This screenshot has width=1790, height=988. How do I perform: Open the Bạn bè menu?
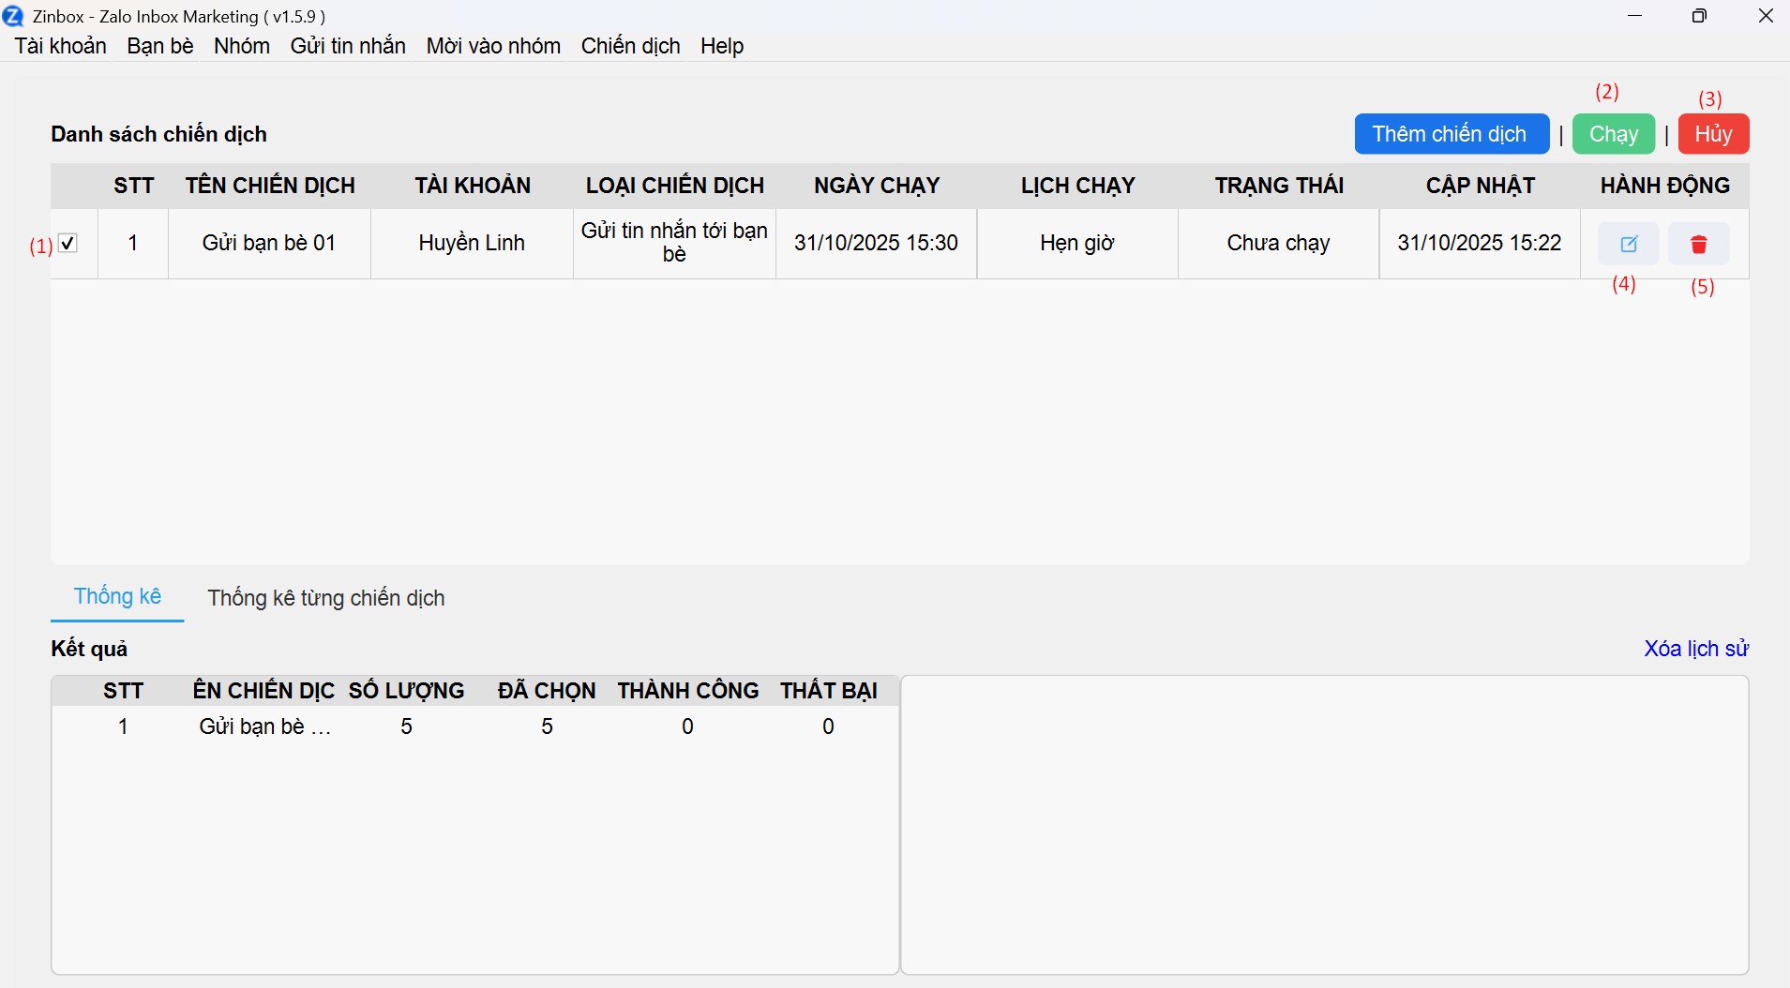(160, 46)
